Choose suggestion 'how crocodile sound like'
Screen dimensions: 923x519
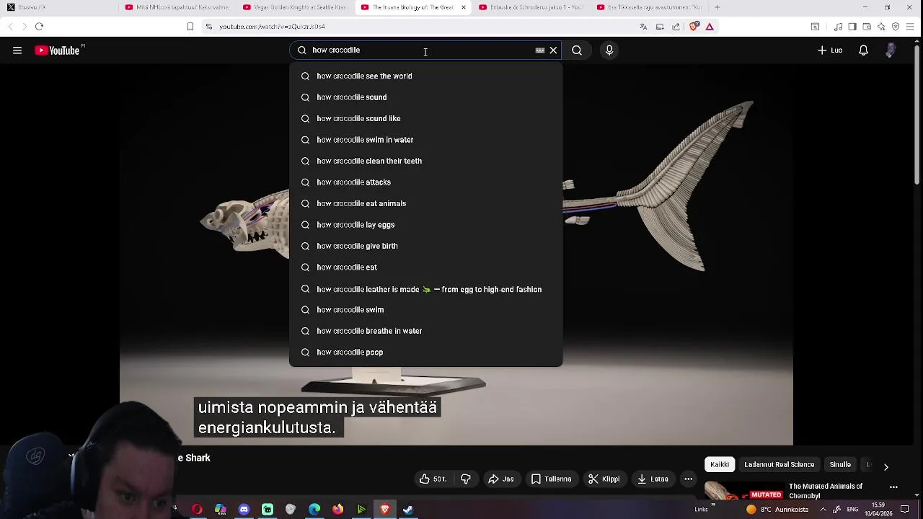click(425, 118)
